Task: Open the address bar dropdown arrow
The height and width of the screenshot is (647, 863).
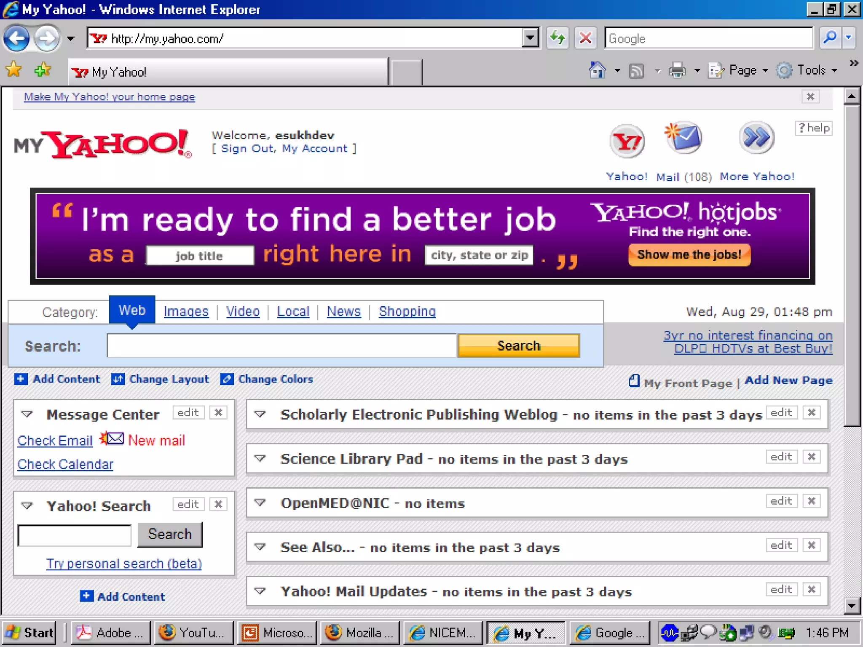Action: coord(530,38)
